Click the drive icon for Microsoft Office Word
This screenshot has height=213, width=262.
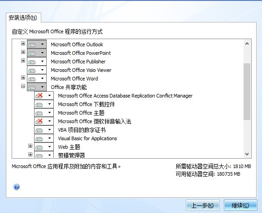point(32,79)
